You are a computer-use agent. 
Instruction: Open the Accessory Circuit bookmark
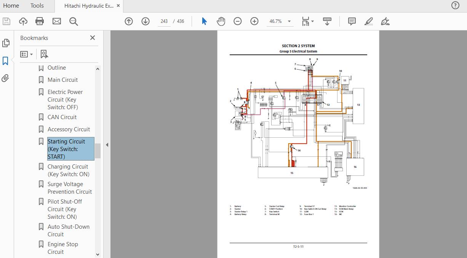coord(69,129)
